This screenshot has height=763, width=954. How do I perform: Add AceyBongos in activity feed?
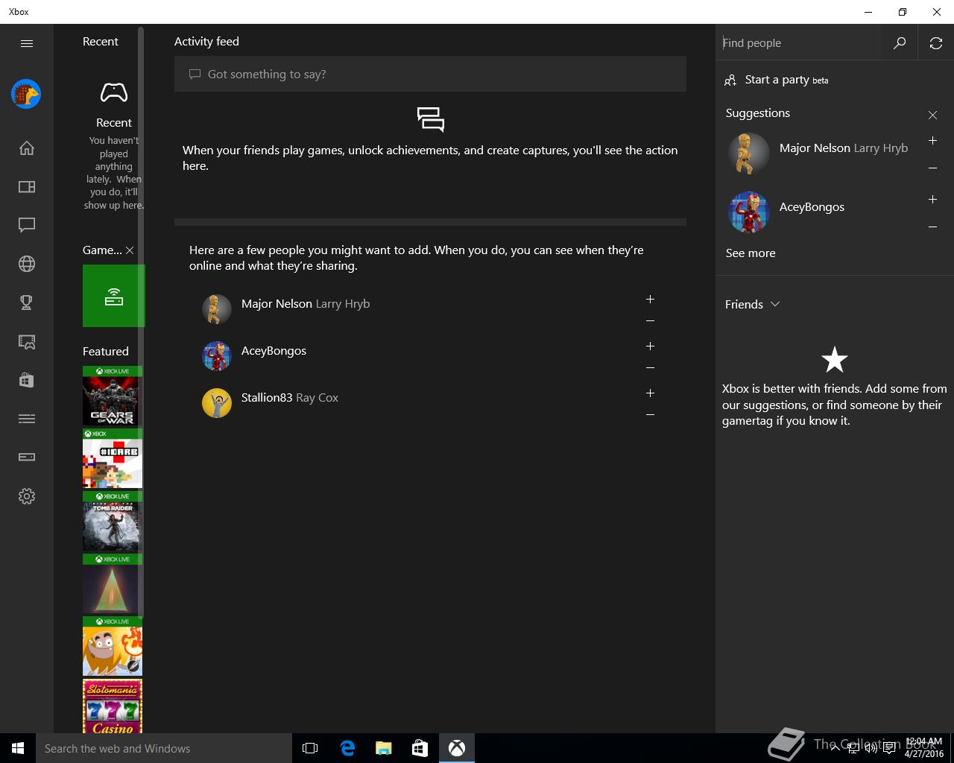[x=650, y=346]
